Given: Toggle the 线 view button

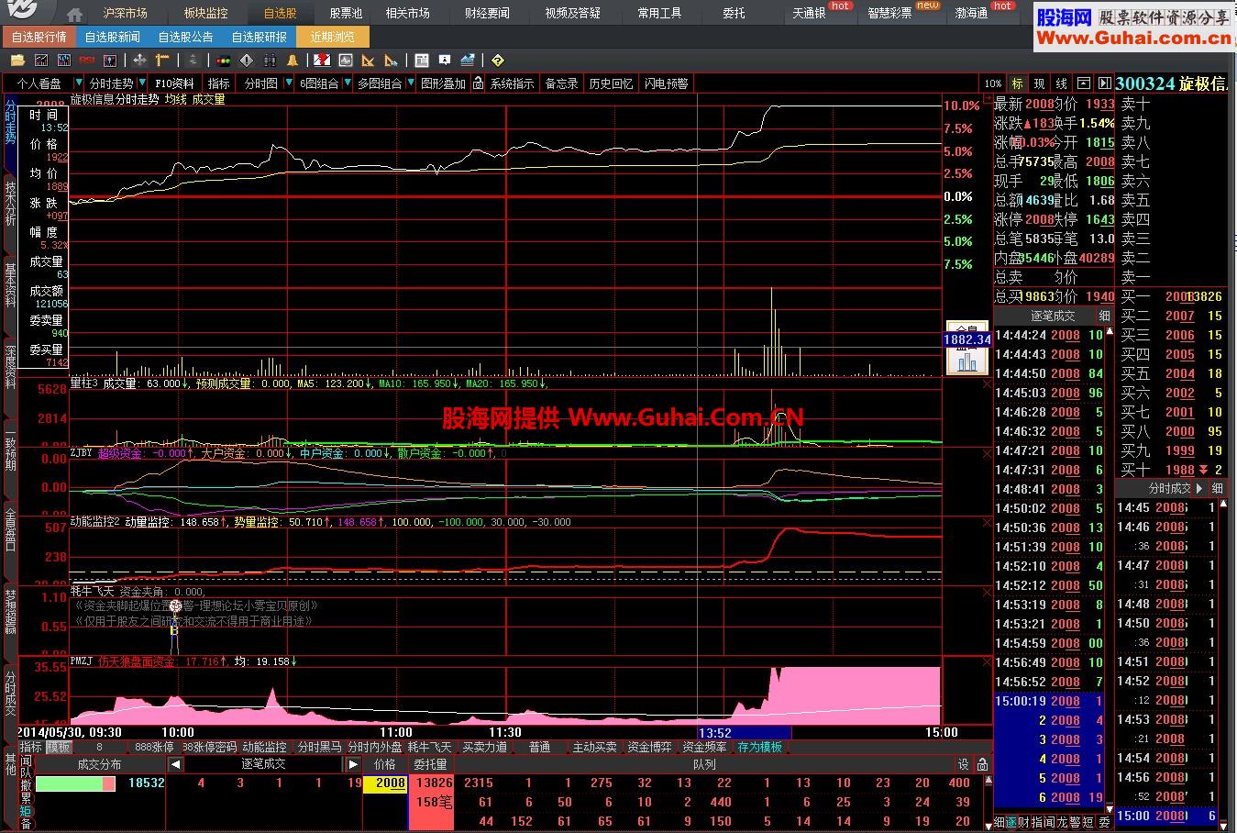Looking at the screenshot, I should click(1061, 83).
